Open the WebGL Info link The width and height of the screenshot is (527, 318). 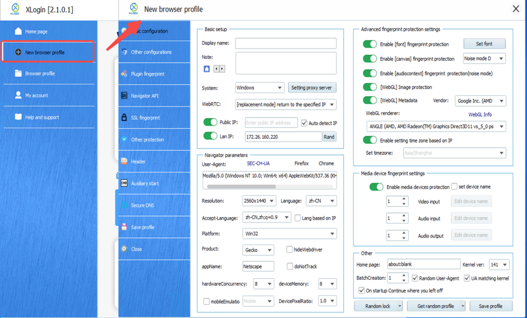point(480,114)
